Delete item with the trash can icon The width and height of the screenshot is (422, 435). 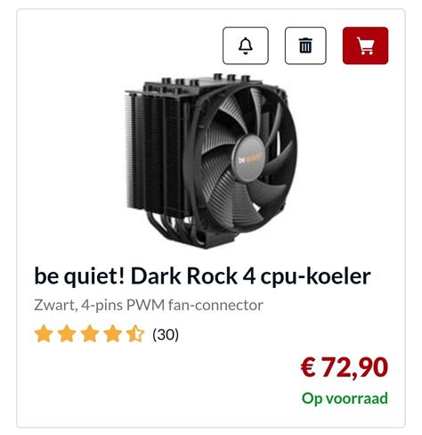pyautogui.click(x=305, y=45)
